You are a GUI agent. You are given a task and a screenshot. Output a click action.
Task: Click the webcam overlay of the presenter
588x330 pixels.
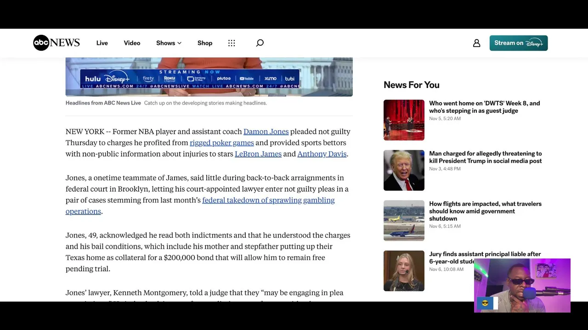(522, 286)
